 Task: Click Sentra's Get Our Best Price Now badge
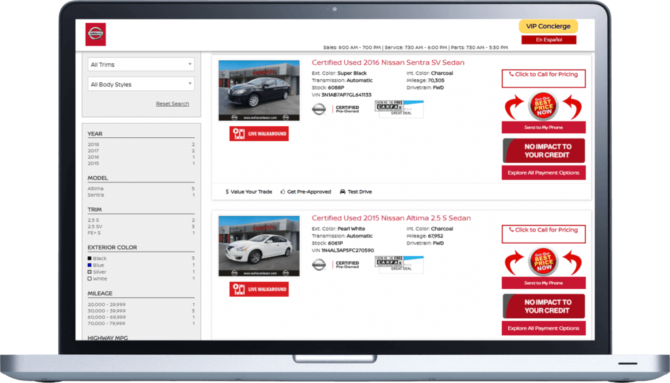(543, 107)
